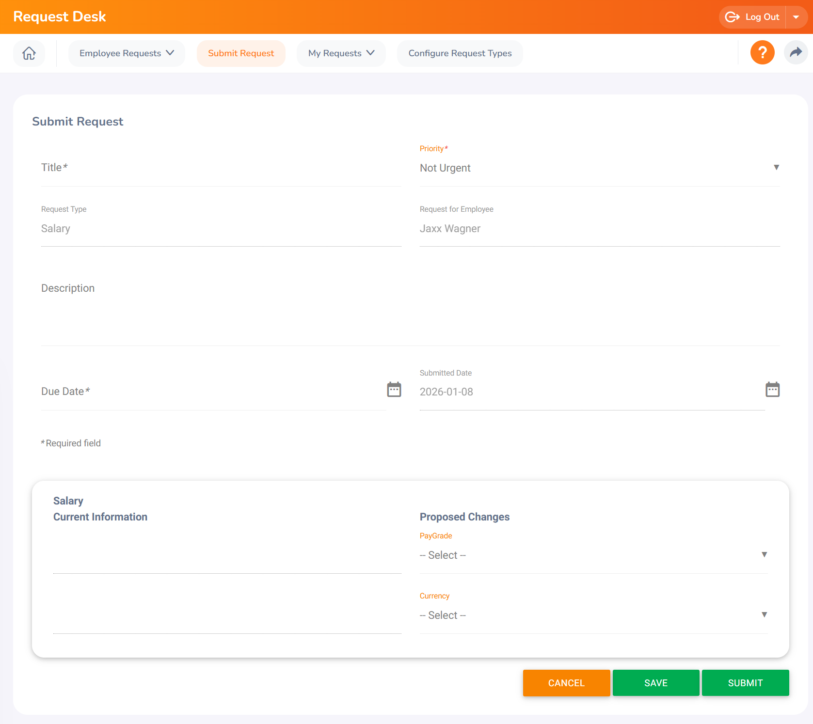Submit the salary request
Screen dimensions: 813x724
click(x=745, y=683)
